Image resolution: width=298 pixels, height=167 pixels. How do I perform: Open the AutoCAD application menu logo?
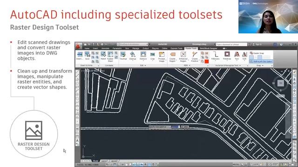[79, 46]
